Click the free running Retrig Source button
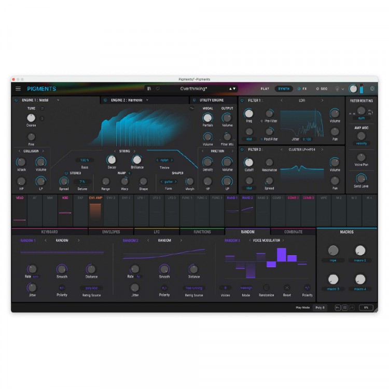Viewport: 389px width, 389px height. [194, 288]
